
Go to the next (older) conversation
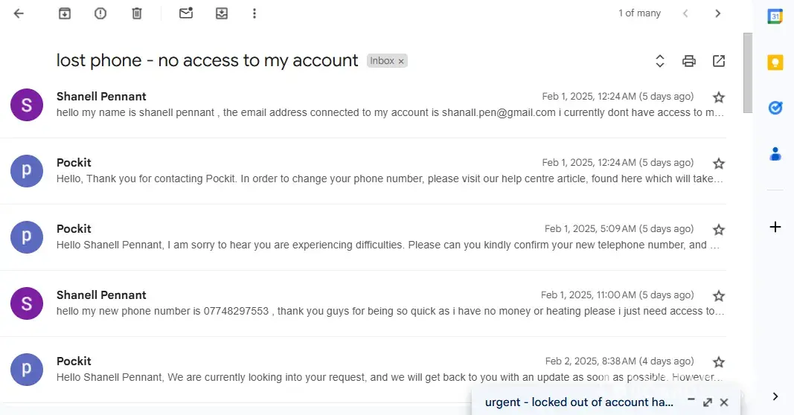coord(717,13)
